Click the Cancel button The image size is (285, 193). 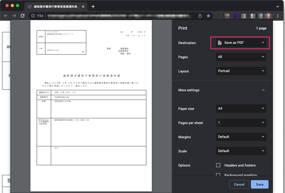click(x=239, y=184)
